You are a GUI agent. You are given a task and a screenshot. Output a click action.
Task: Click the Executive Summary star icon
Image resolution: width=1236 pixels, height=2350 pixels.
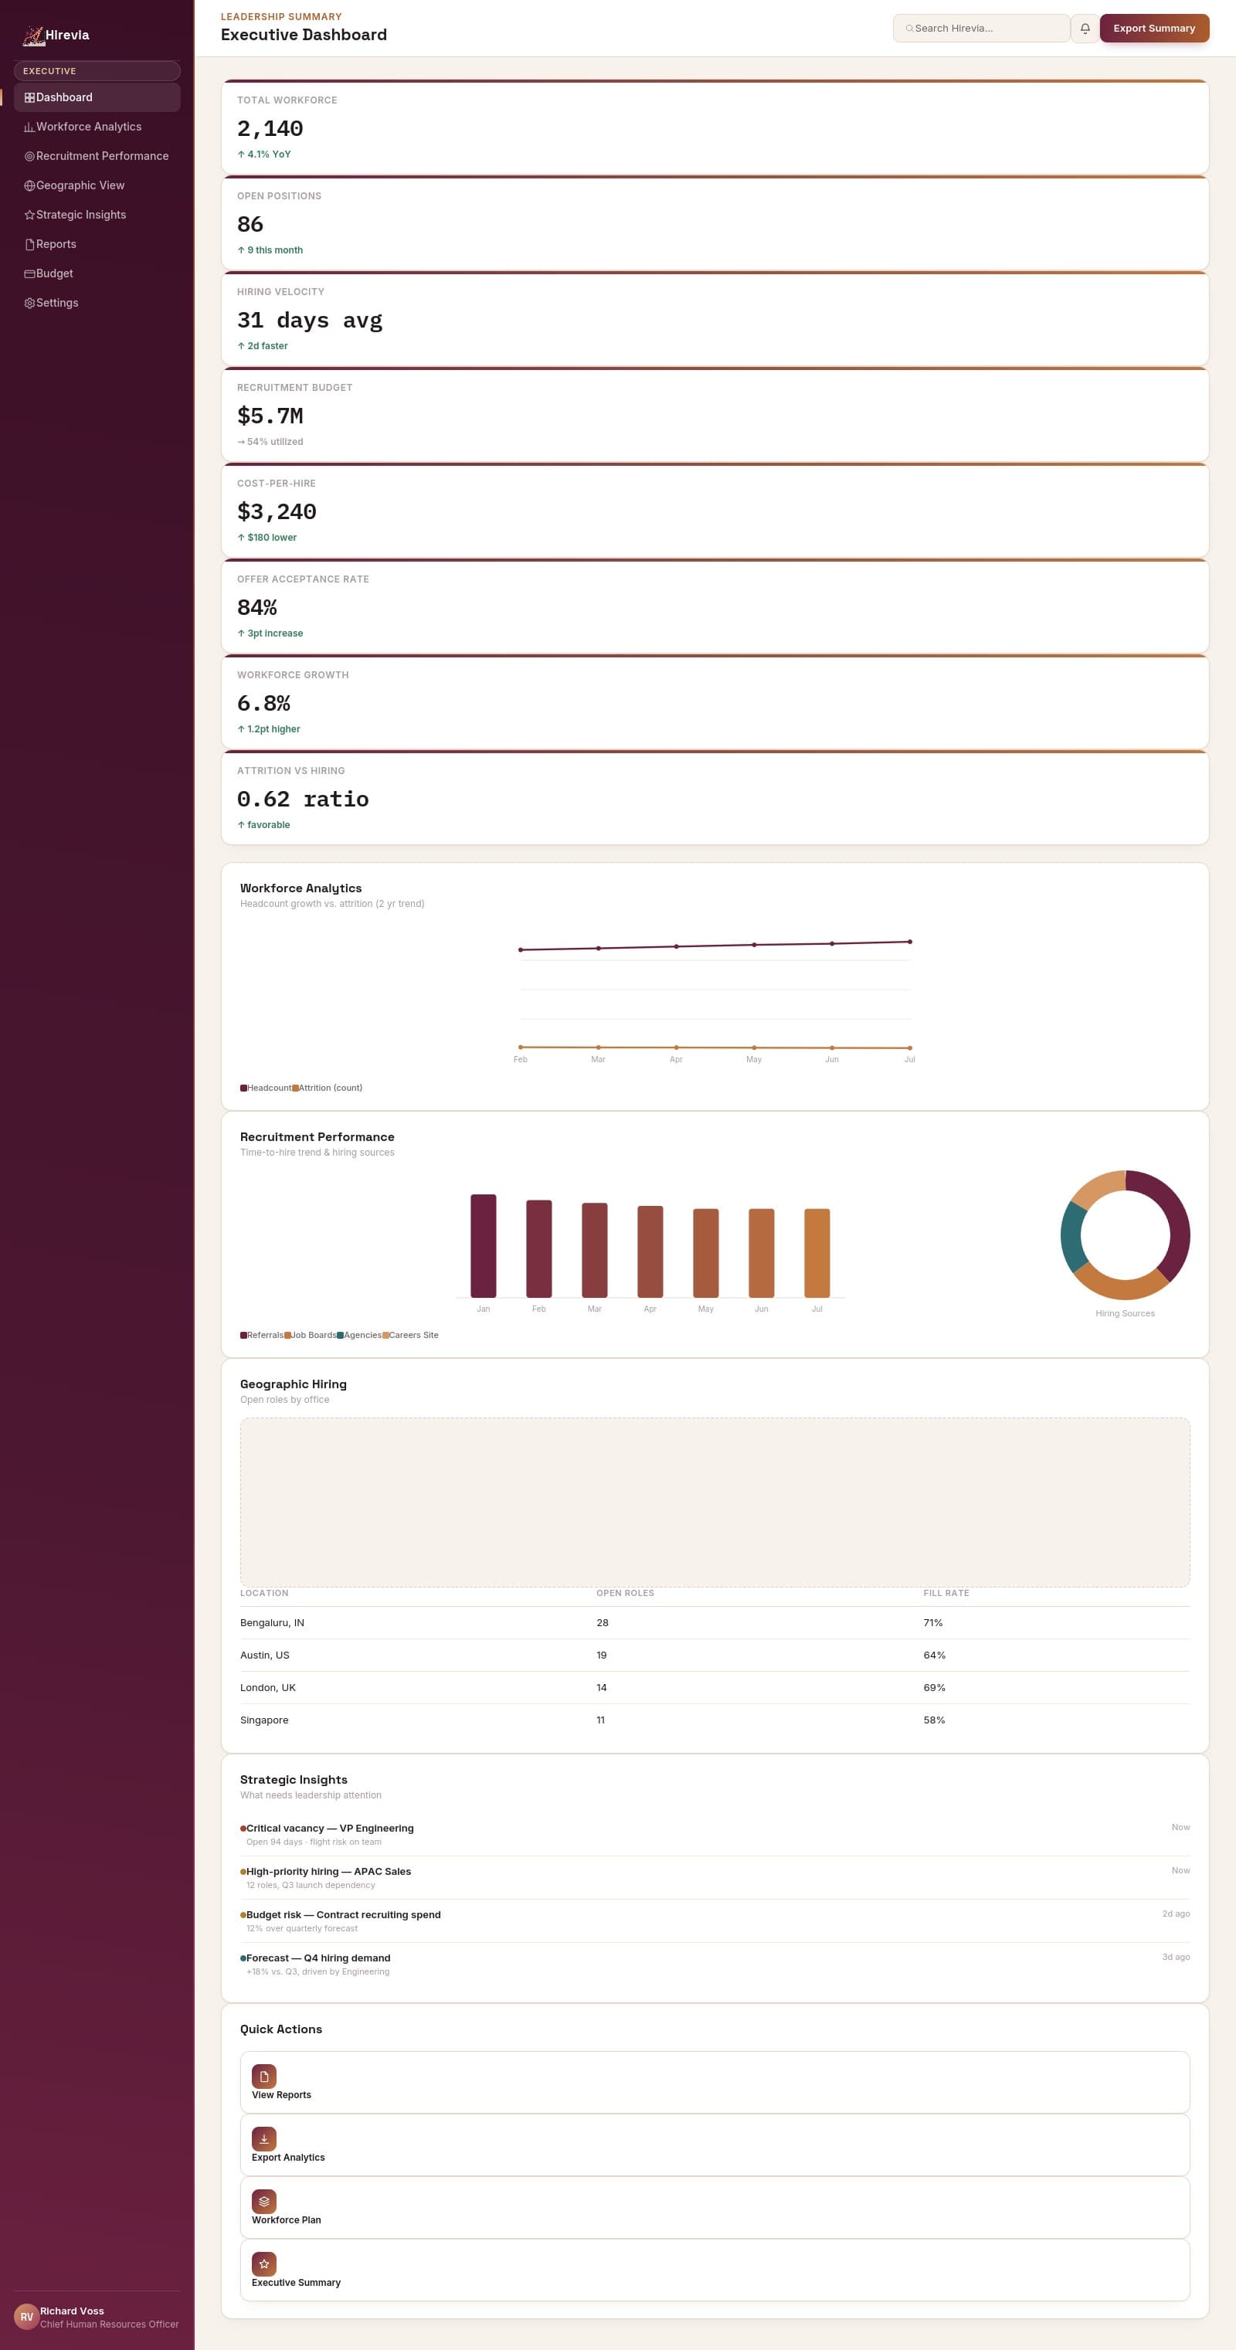point(263,2263)
